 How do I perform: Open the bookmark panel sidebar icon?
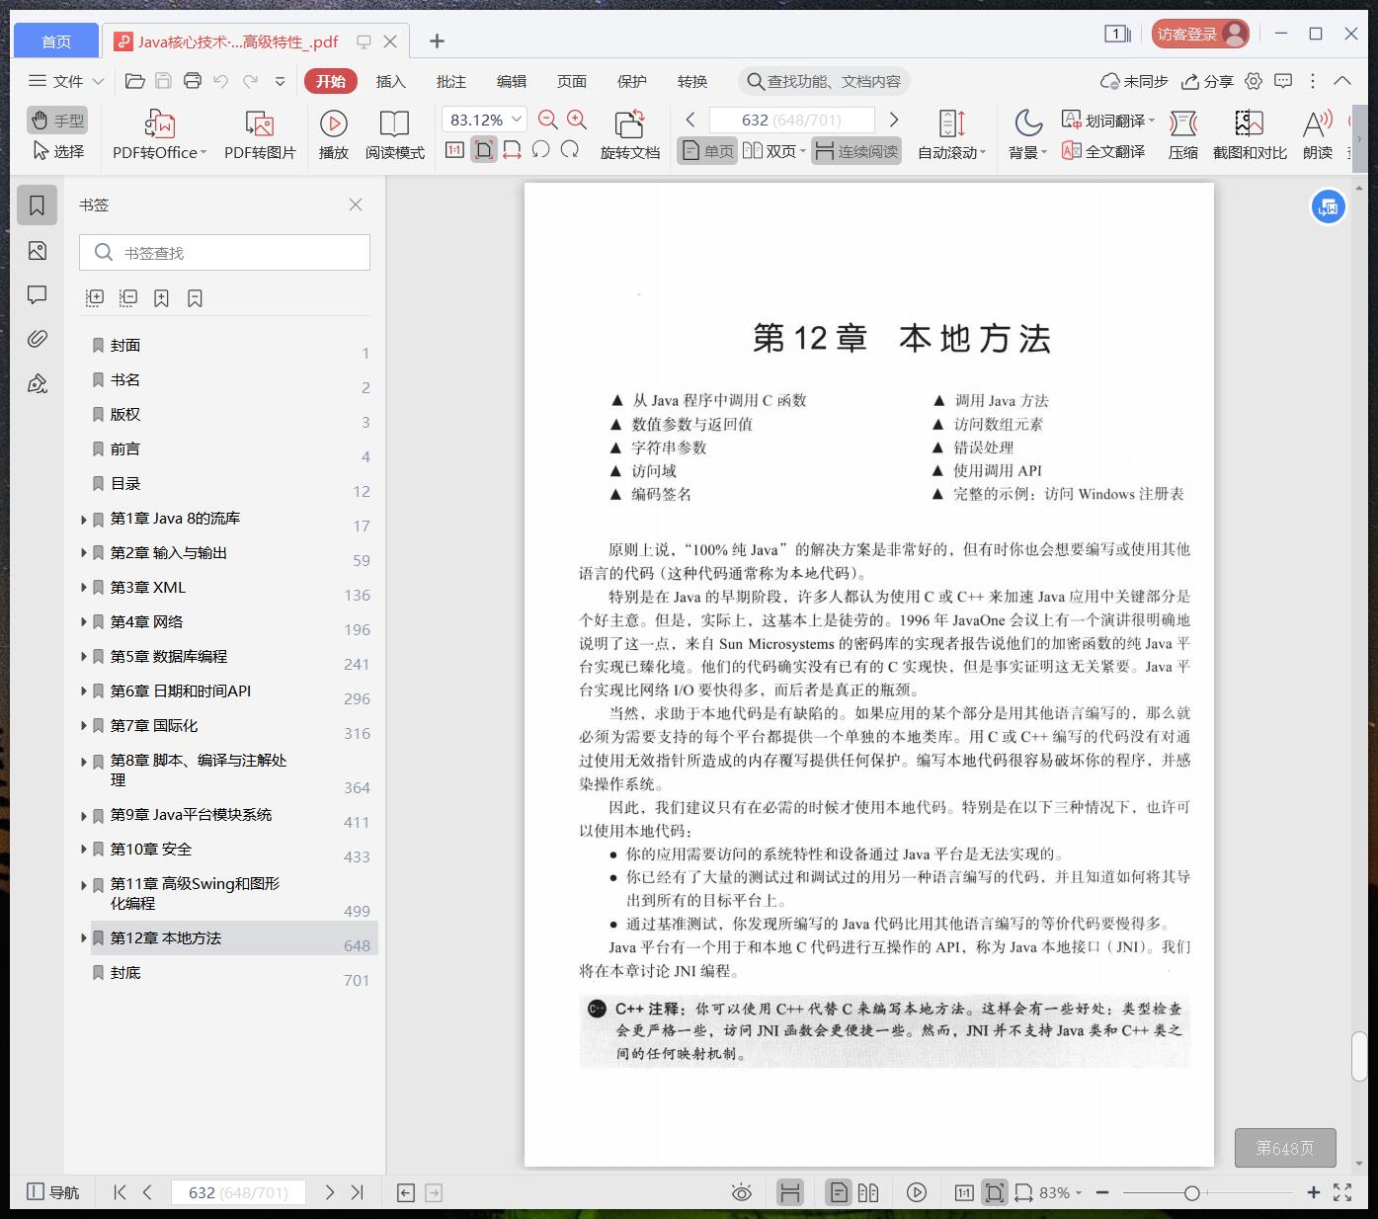click(x=38, y=205)
